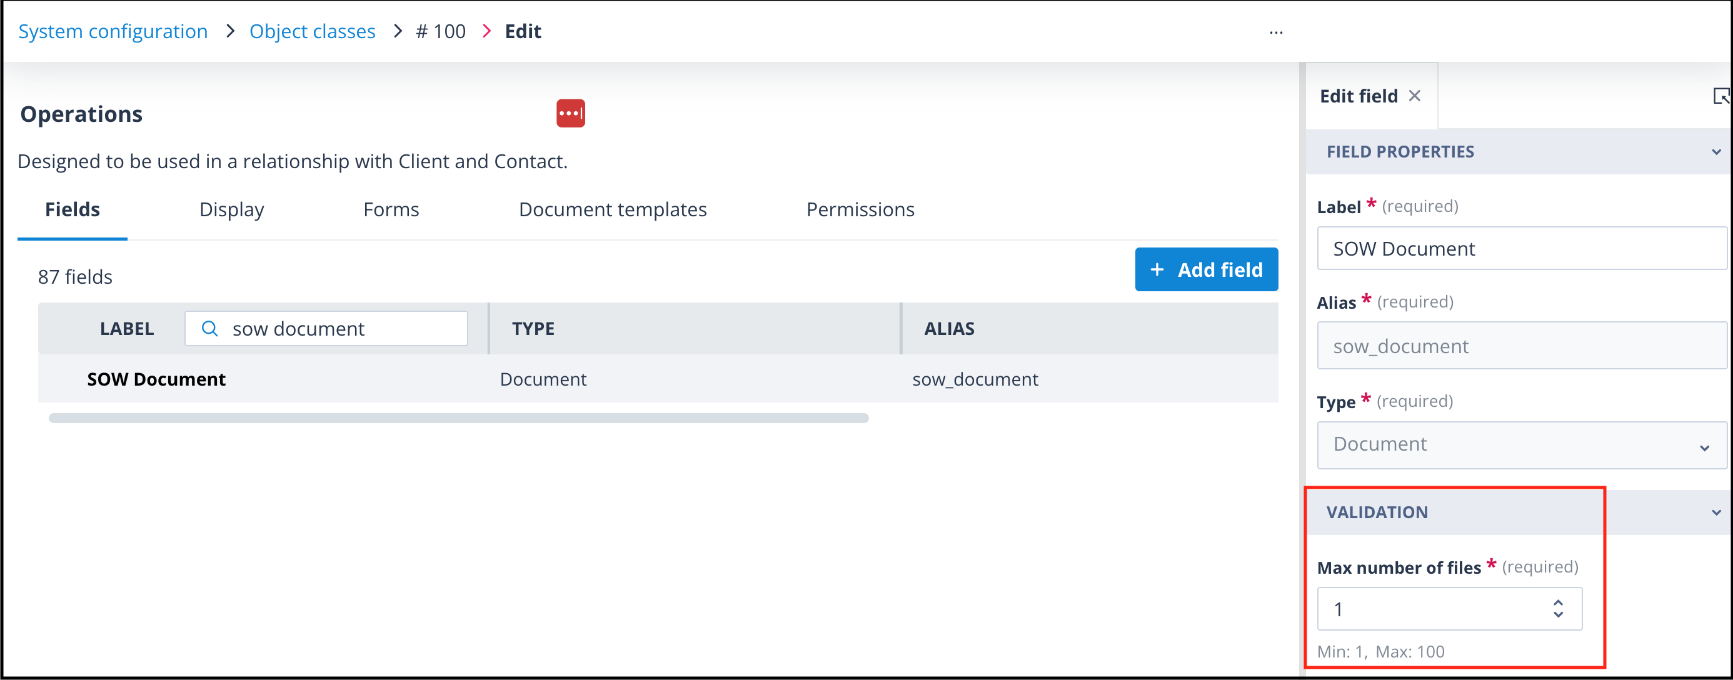Image resolution: width=1733 pixels, height=680 pixels.
Task: Click the Edit breadcrumb item
Action: click(523, 32)
